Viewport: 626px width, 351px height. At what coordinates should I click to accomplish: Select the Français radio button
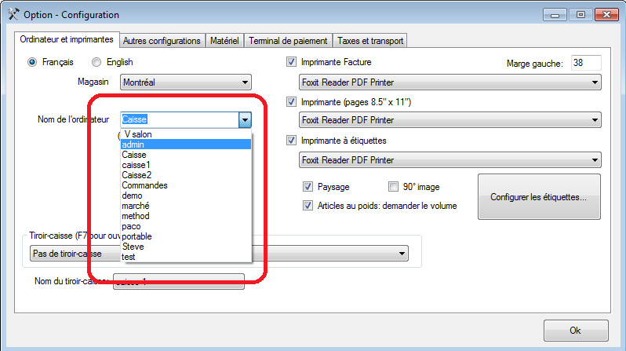point(32,62)
